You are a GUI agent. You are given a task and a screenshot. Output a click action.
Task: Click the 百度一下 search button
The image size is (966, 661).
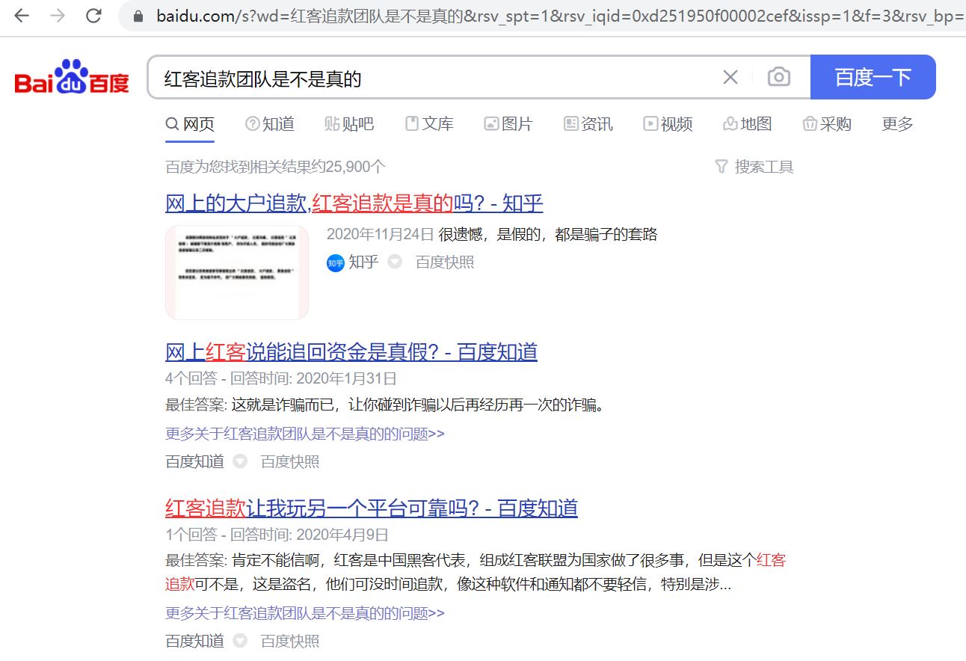tap(873, 77)
